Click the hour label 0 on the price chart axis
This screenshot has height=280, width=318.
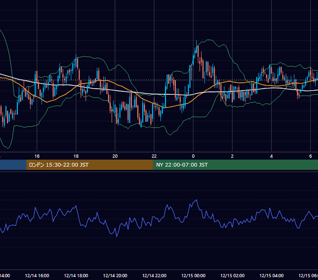(x=193, y=156)
